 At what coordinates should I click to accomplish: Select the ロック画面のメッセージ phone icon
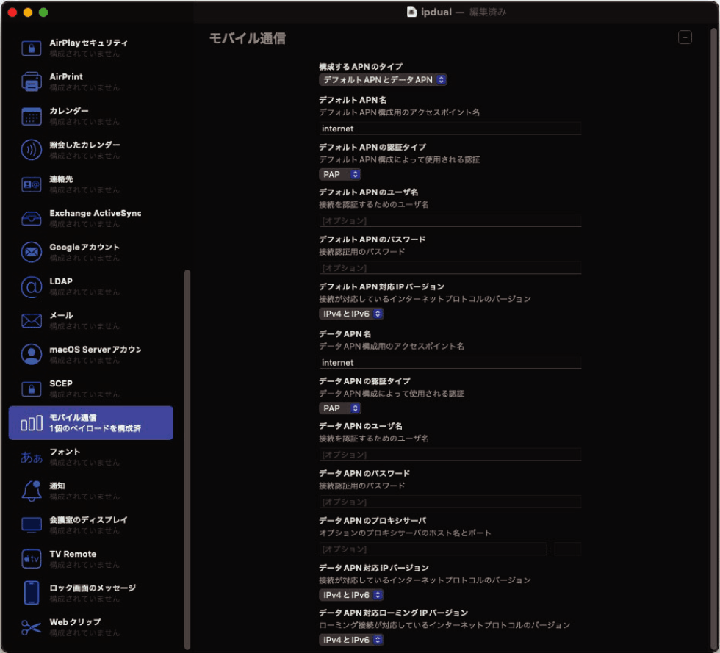pyautogui.click(x=31, y=593)
